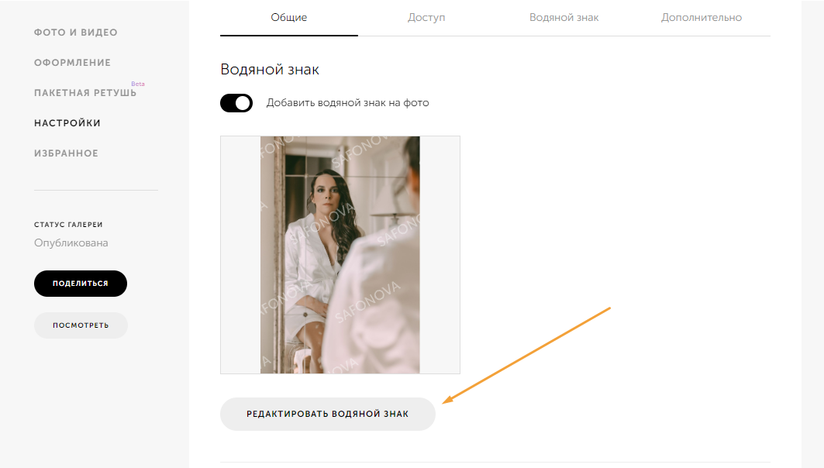The height and width of the screenshot is (468, 824).
Task: Click the Водяной знак section heading
Action: tap(270, 69)
